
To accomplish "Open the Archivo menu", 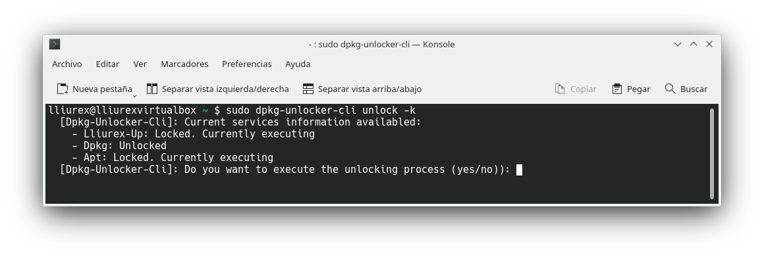I will (67, 64).
